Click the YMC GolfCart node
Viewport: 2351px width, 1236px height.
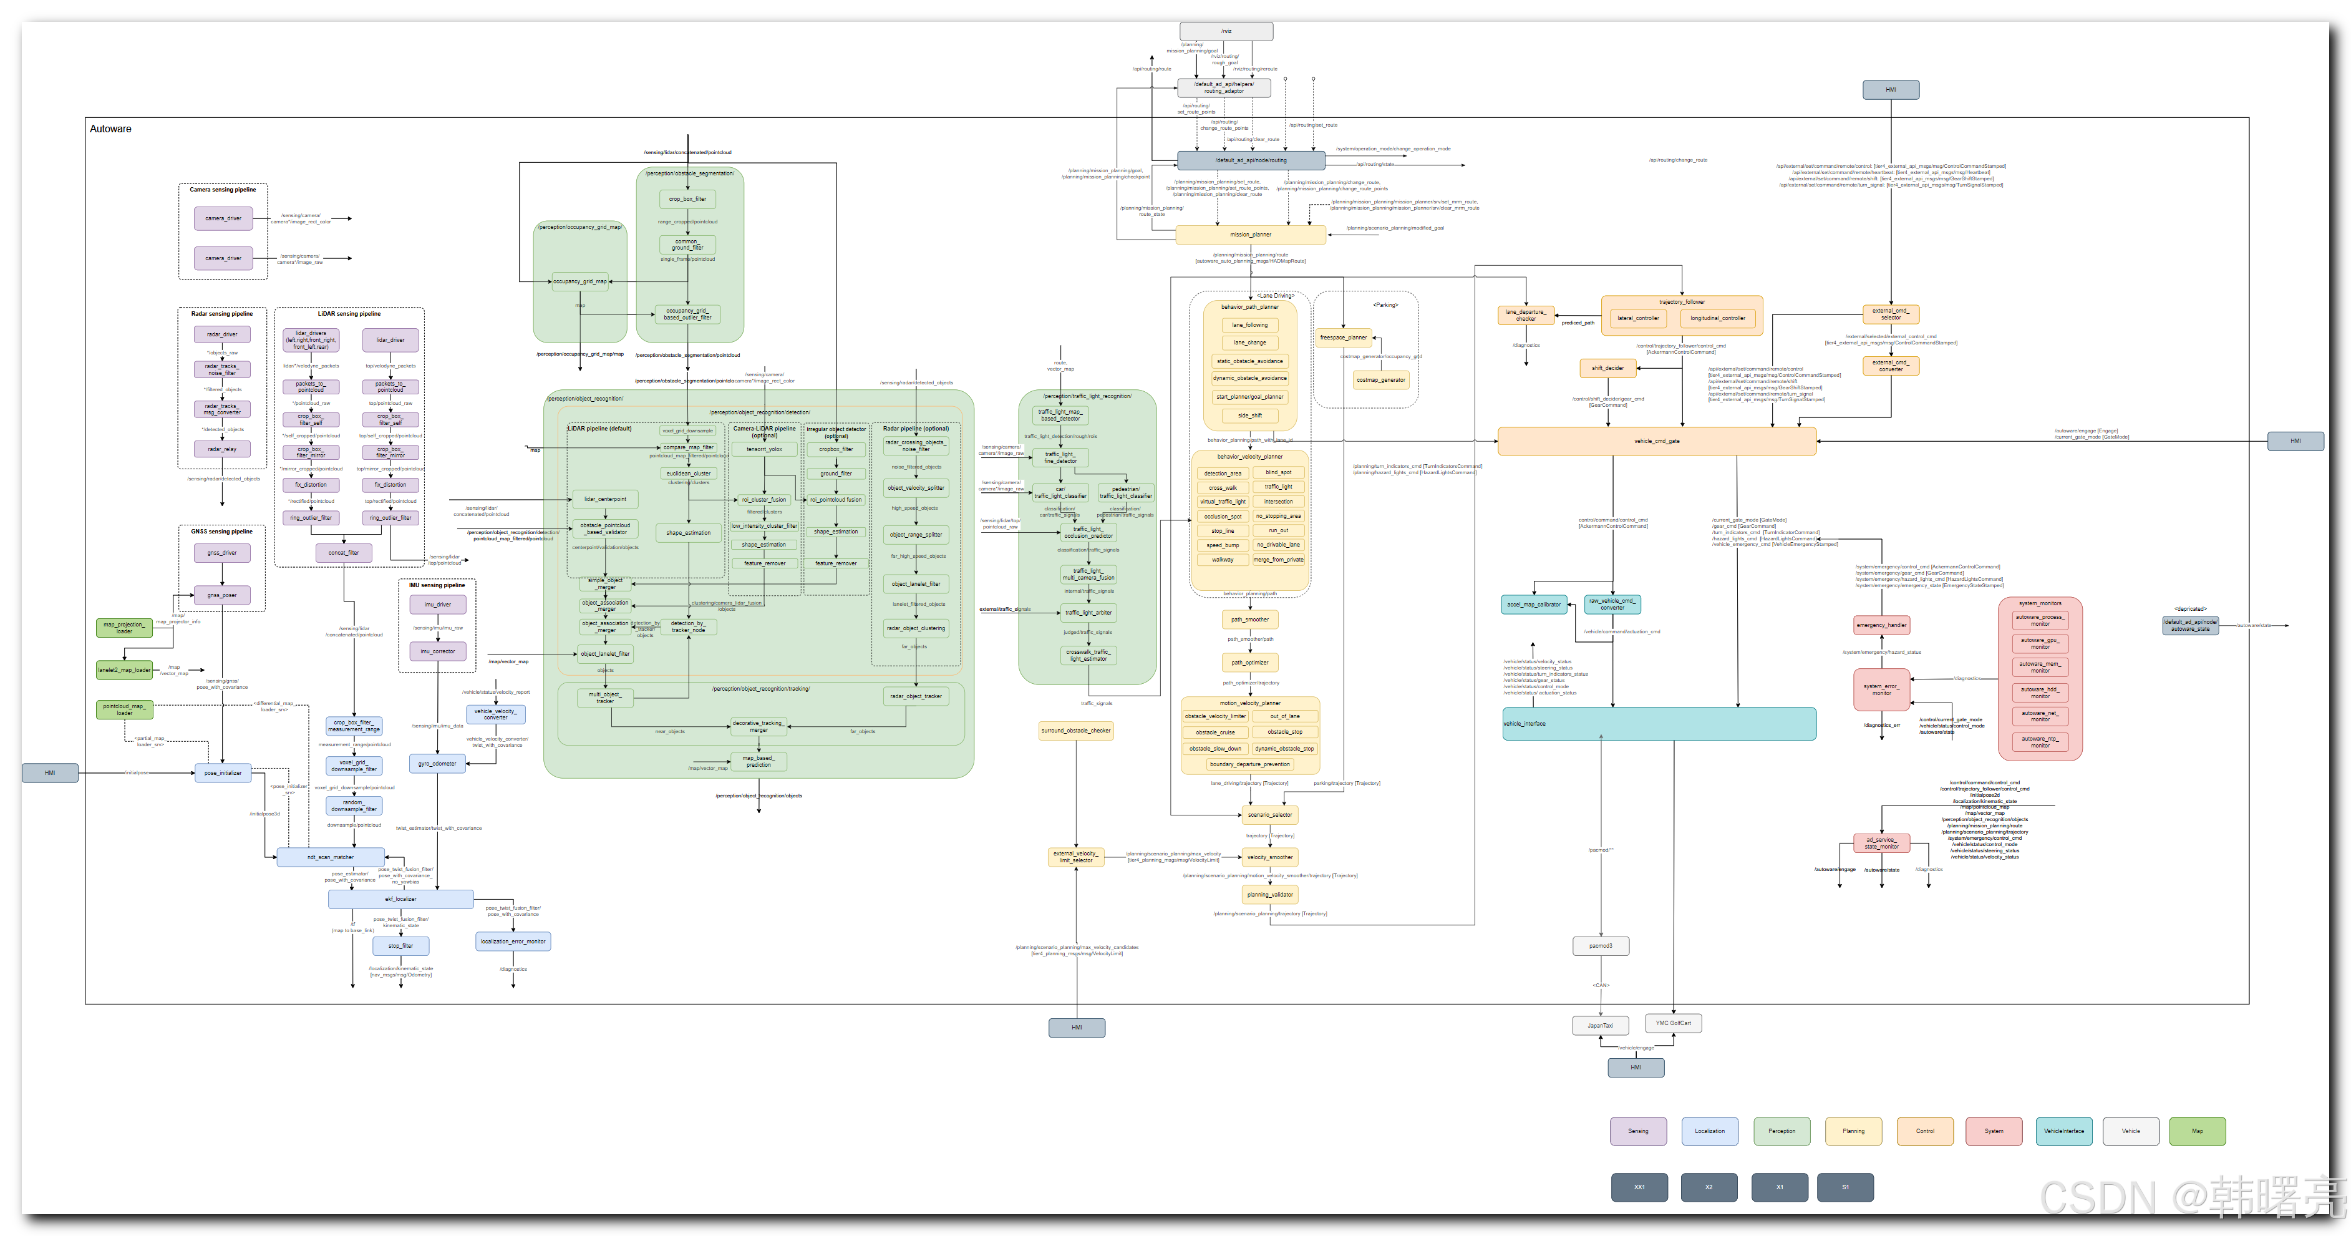pos(1673,1023)
